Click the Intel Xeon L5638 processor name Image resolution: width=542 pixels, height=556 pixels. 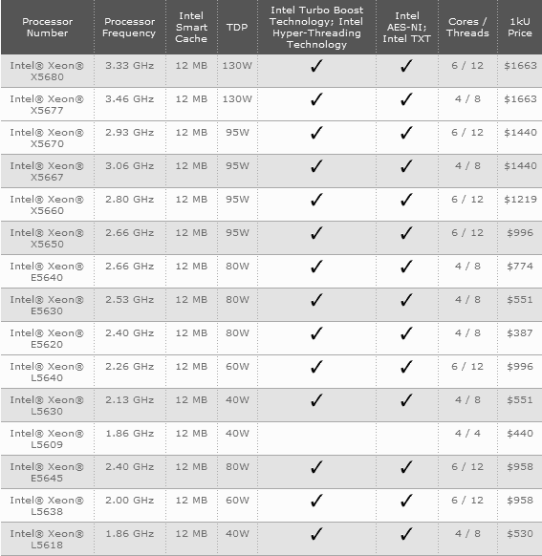(x=47, y=506)
